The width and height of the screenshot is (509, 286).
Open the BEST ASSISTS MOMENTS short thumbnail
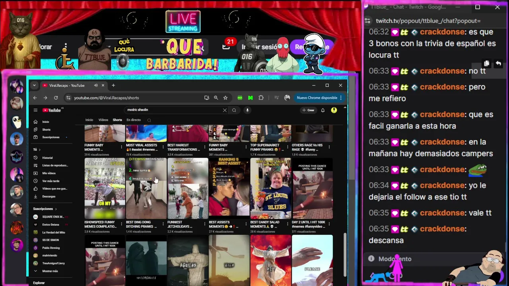[x=229, y=188]
